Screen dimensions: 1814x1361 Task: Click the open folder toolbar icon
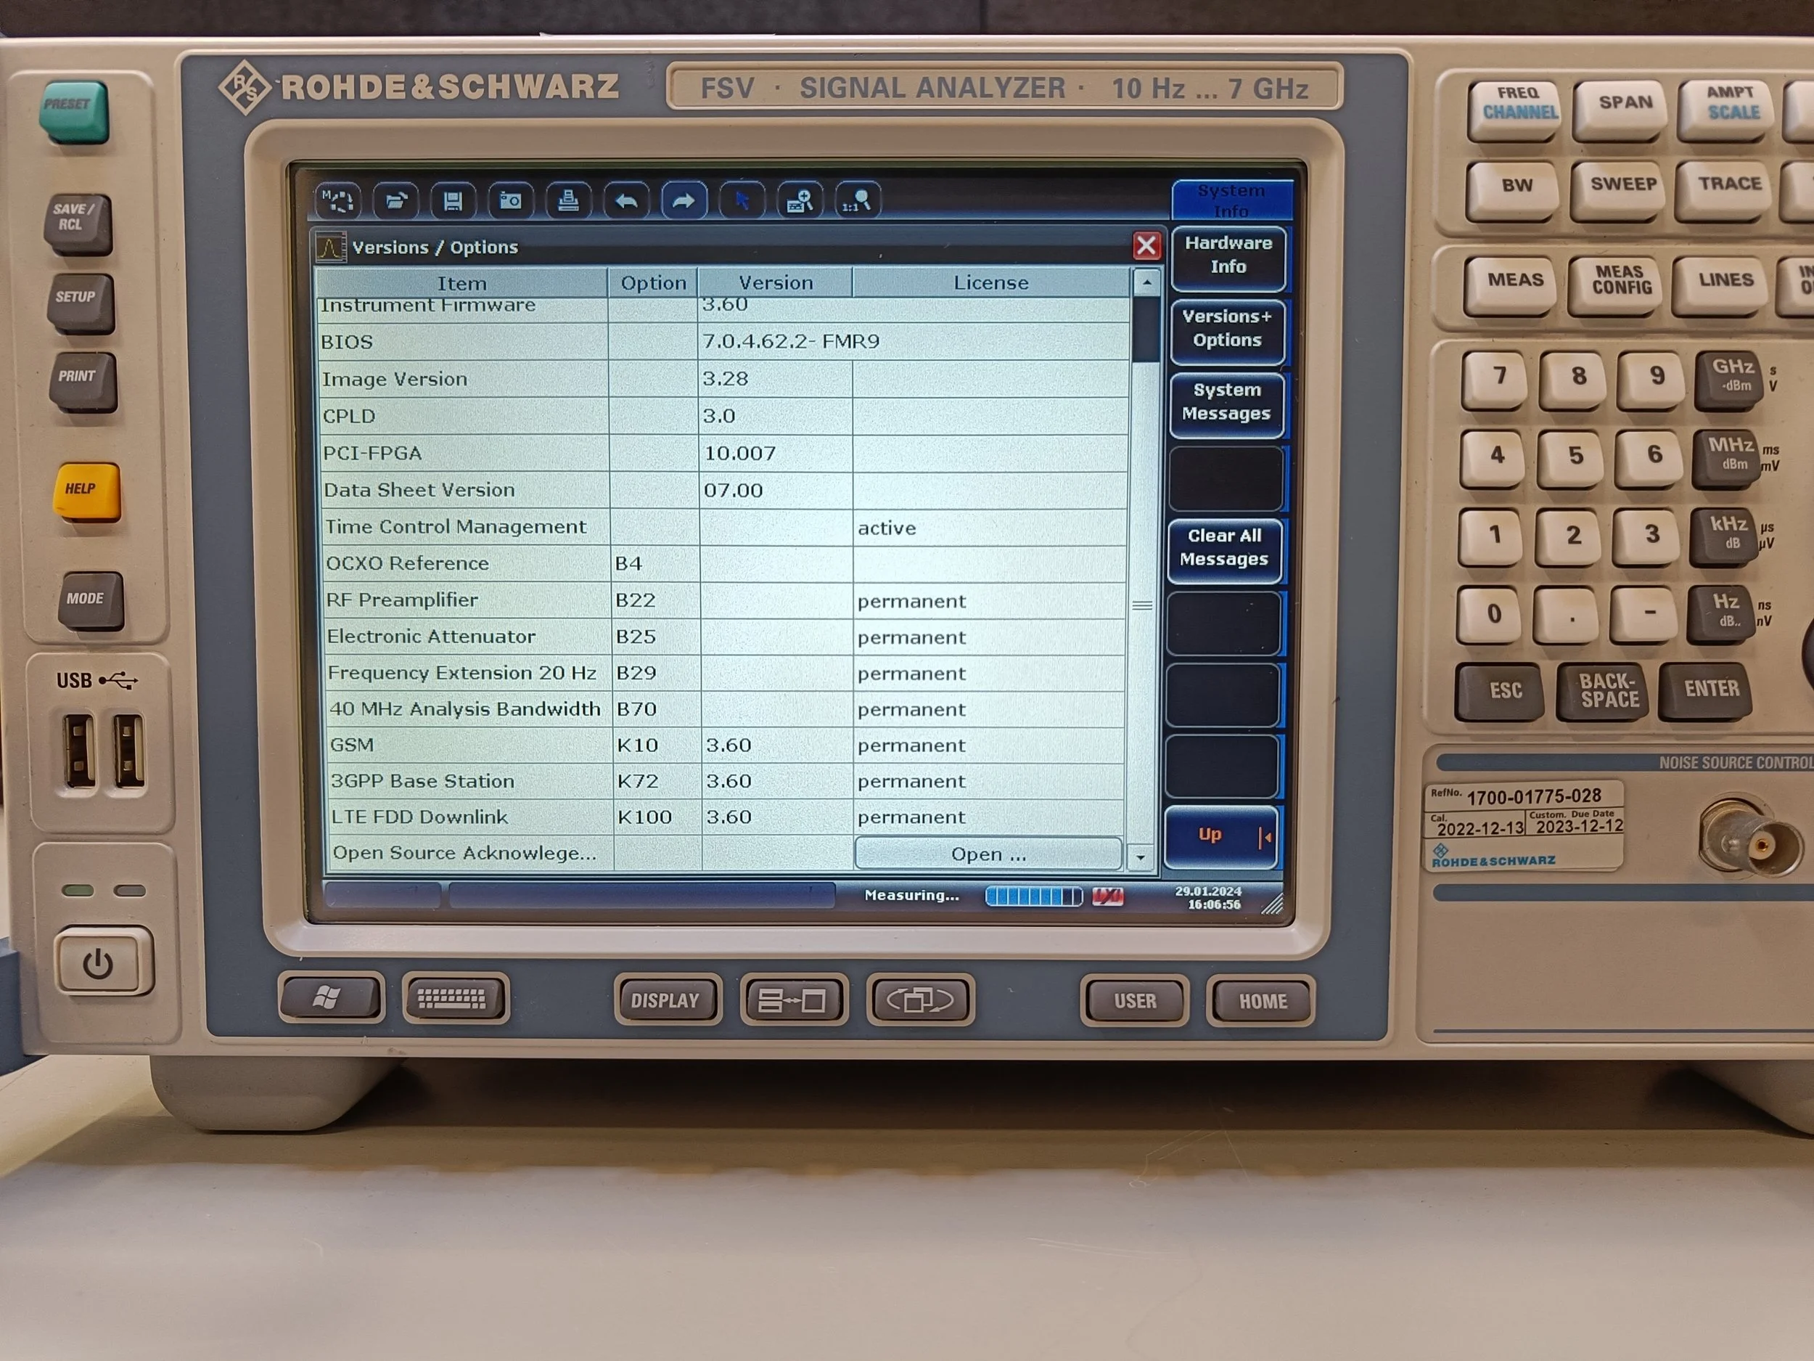[396, 201]
